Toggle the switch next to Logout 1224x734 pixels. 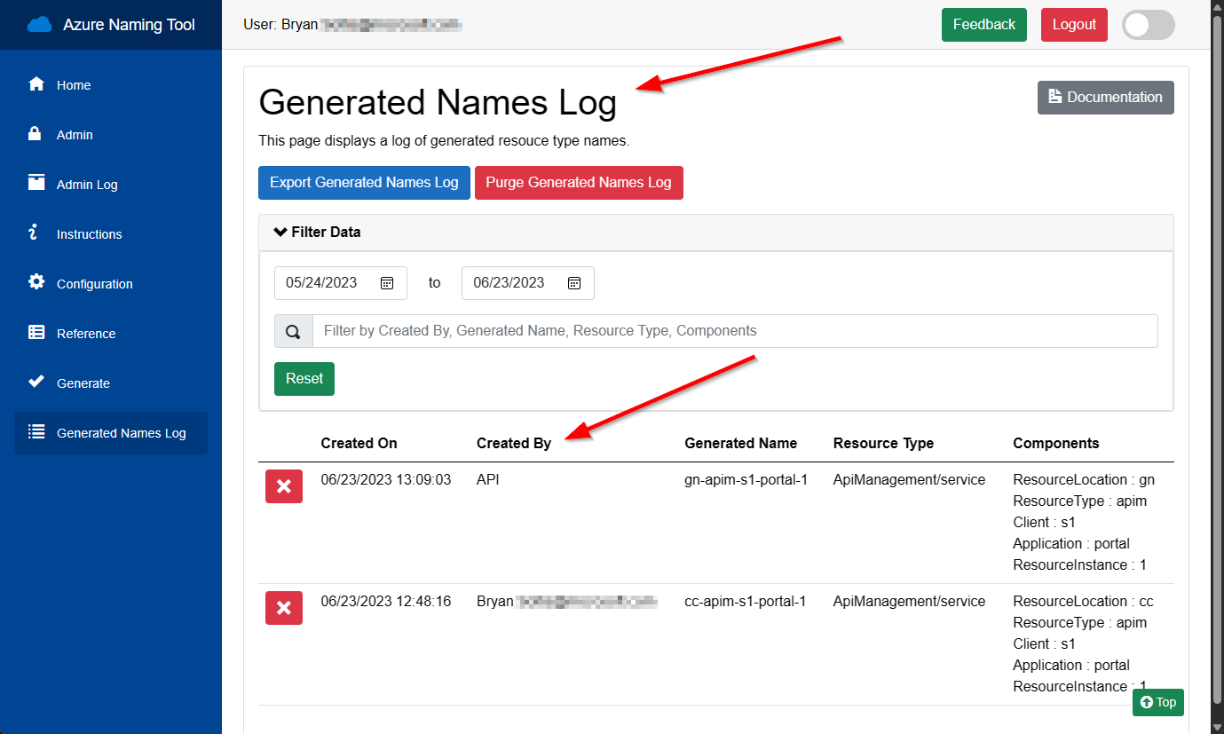pos(1148,25)
